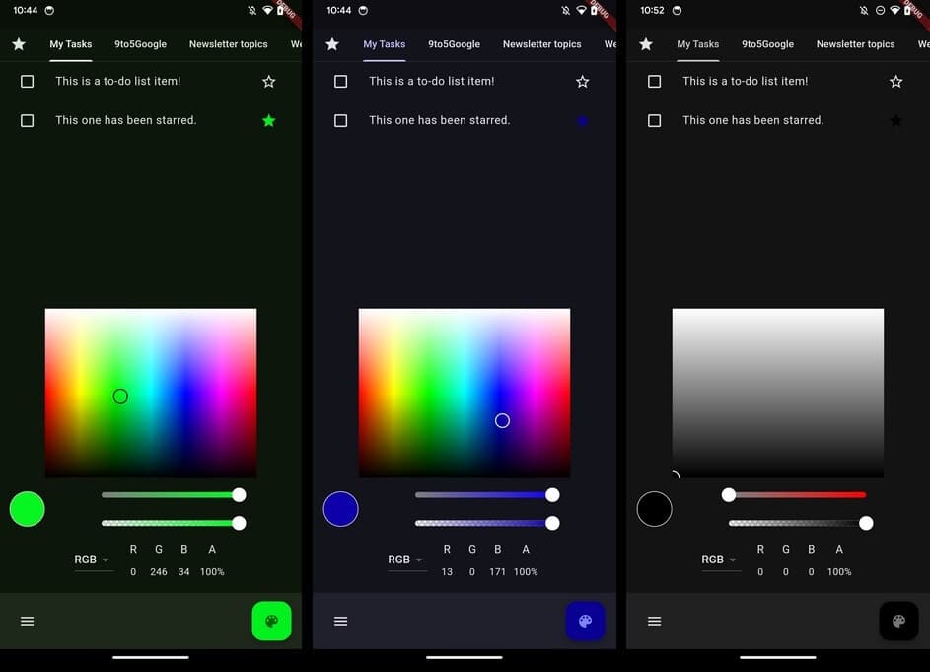Open Newsletter topics tab in blue-themed screen
The image size is (930, 672).
click(x=541, y=44)
